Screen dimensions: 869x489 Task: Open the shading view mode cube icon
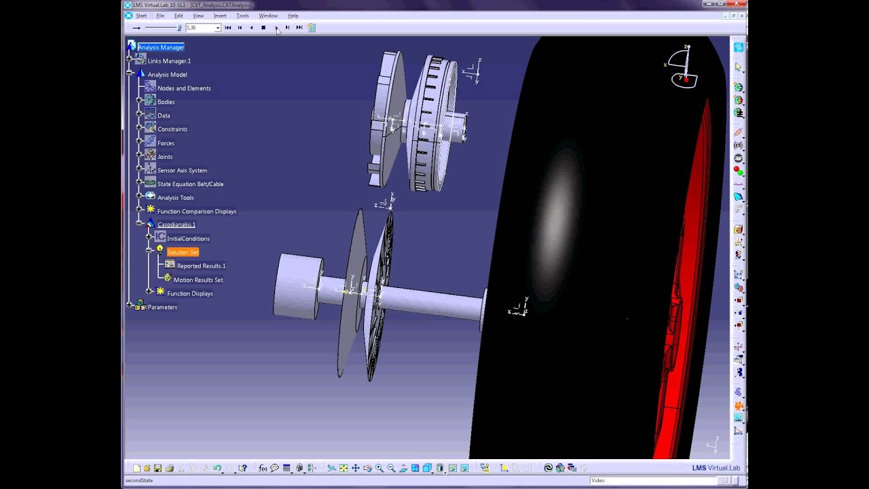(x=427, y=468)
